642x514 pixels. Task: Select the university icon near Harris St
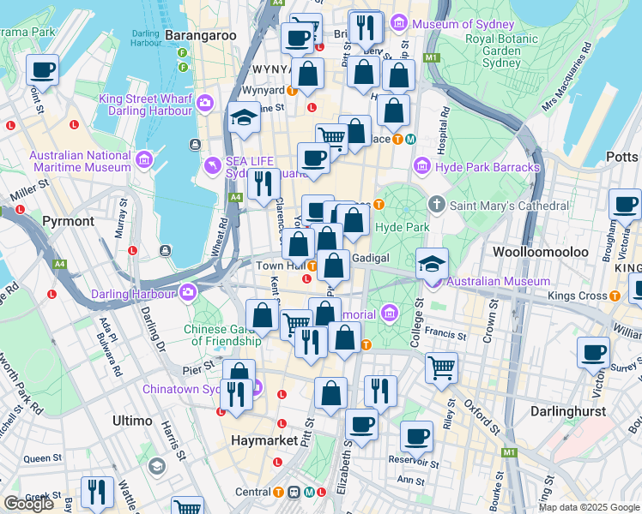(x=157, y=466)
